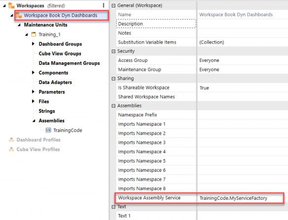Collapse the Text property section
This screenshot has width=288, height=220.
point(114,207)
